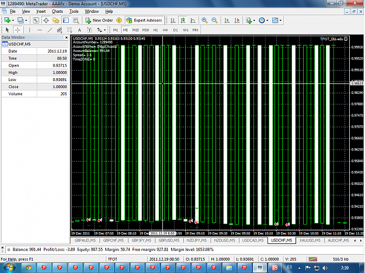Switch chart to H1 timeframe
This screenshot has height=273, width=365.
155,30
